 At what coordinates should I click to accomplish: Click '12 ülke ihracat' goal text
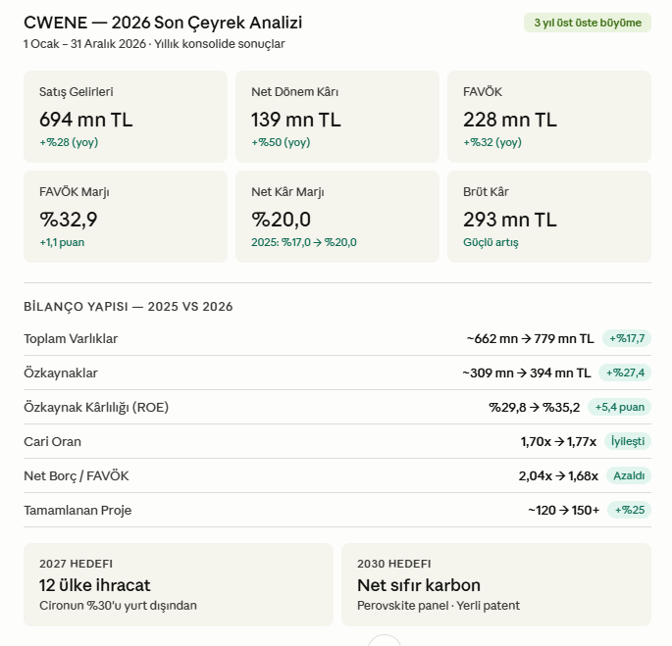click(95, 585)
